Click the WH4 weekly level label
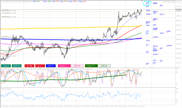Screen dimensions: 182x108 (155, 13)
